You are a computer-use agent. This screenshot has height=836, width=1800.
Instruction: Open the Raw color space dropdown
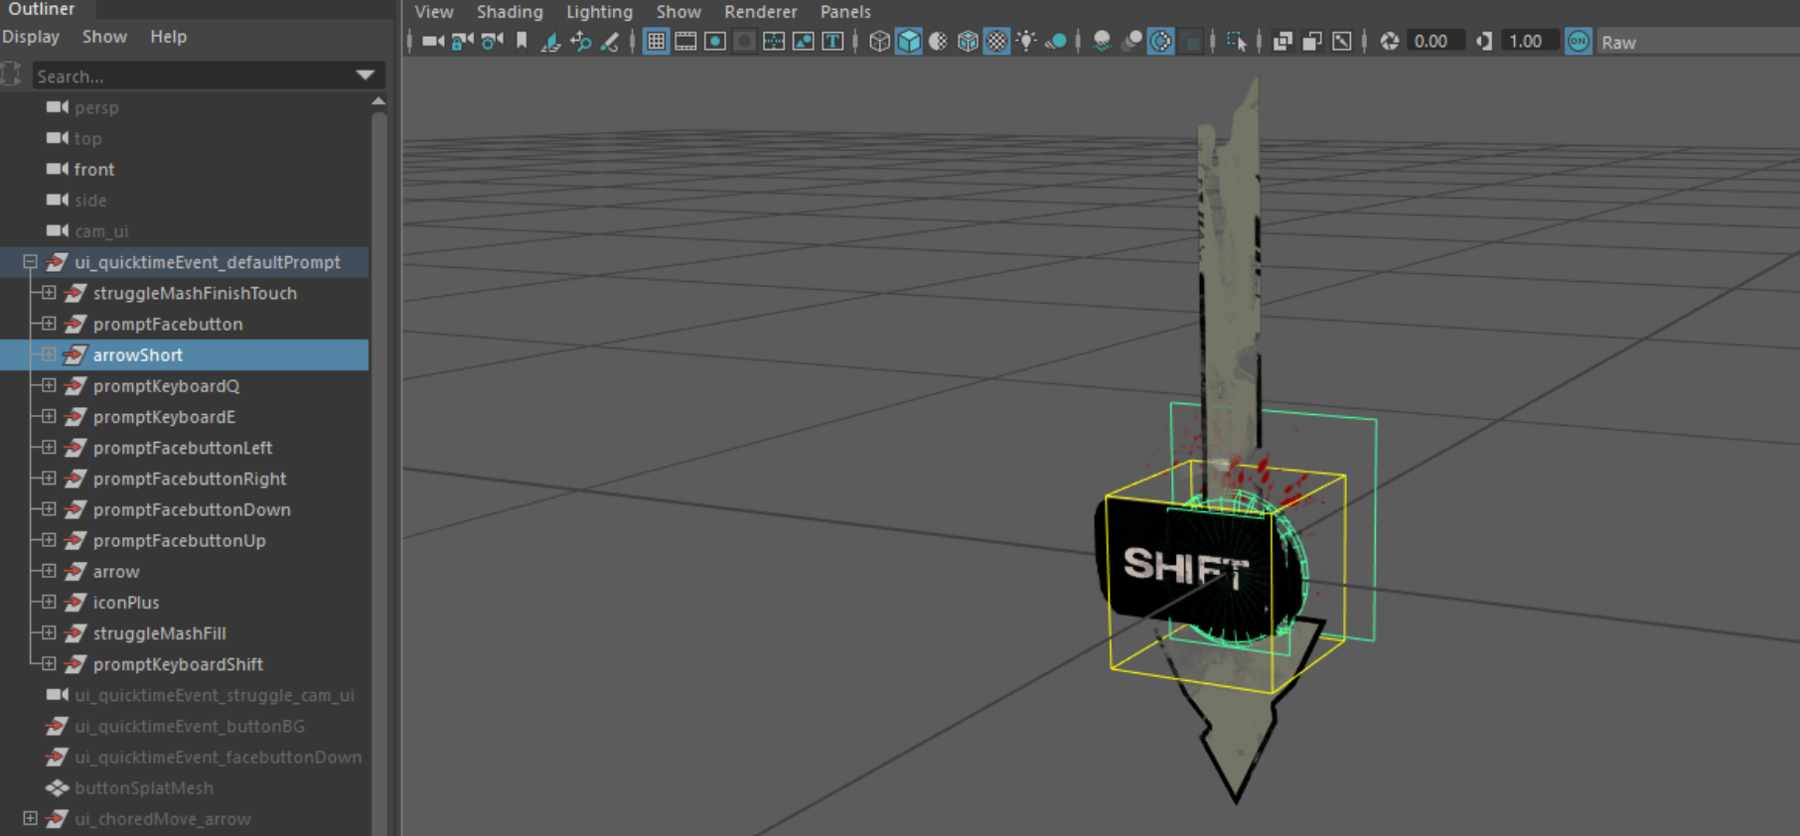(1697, 43)
